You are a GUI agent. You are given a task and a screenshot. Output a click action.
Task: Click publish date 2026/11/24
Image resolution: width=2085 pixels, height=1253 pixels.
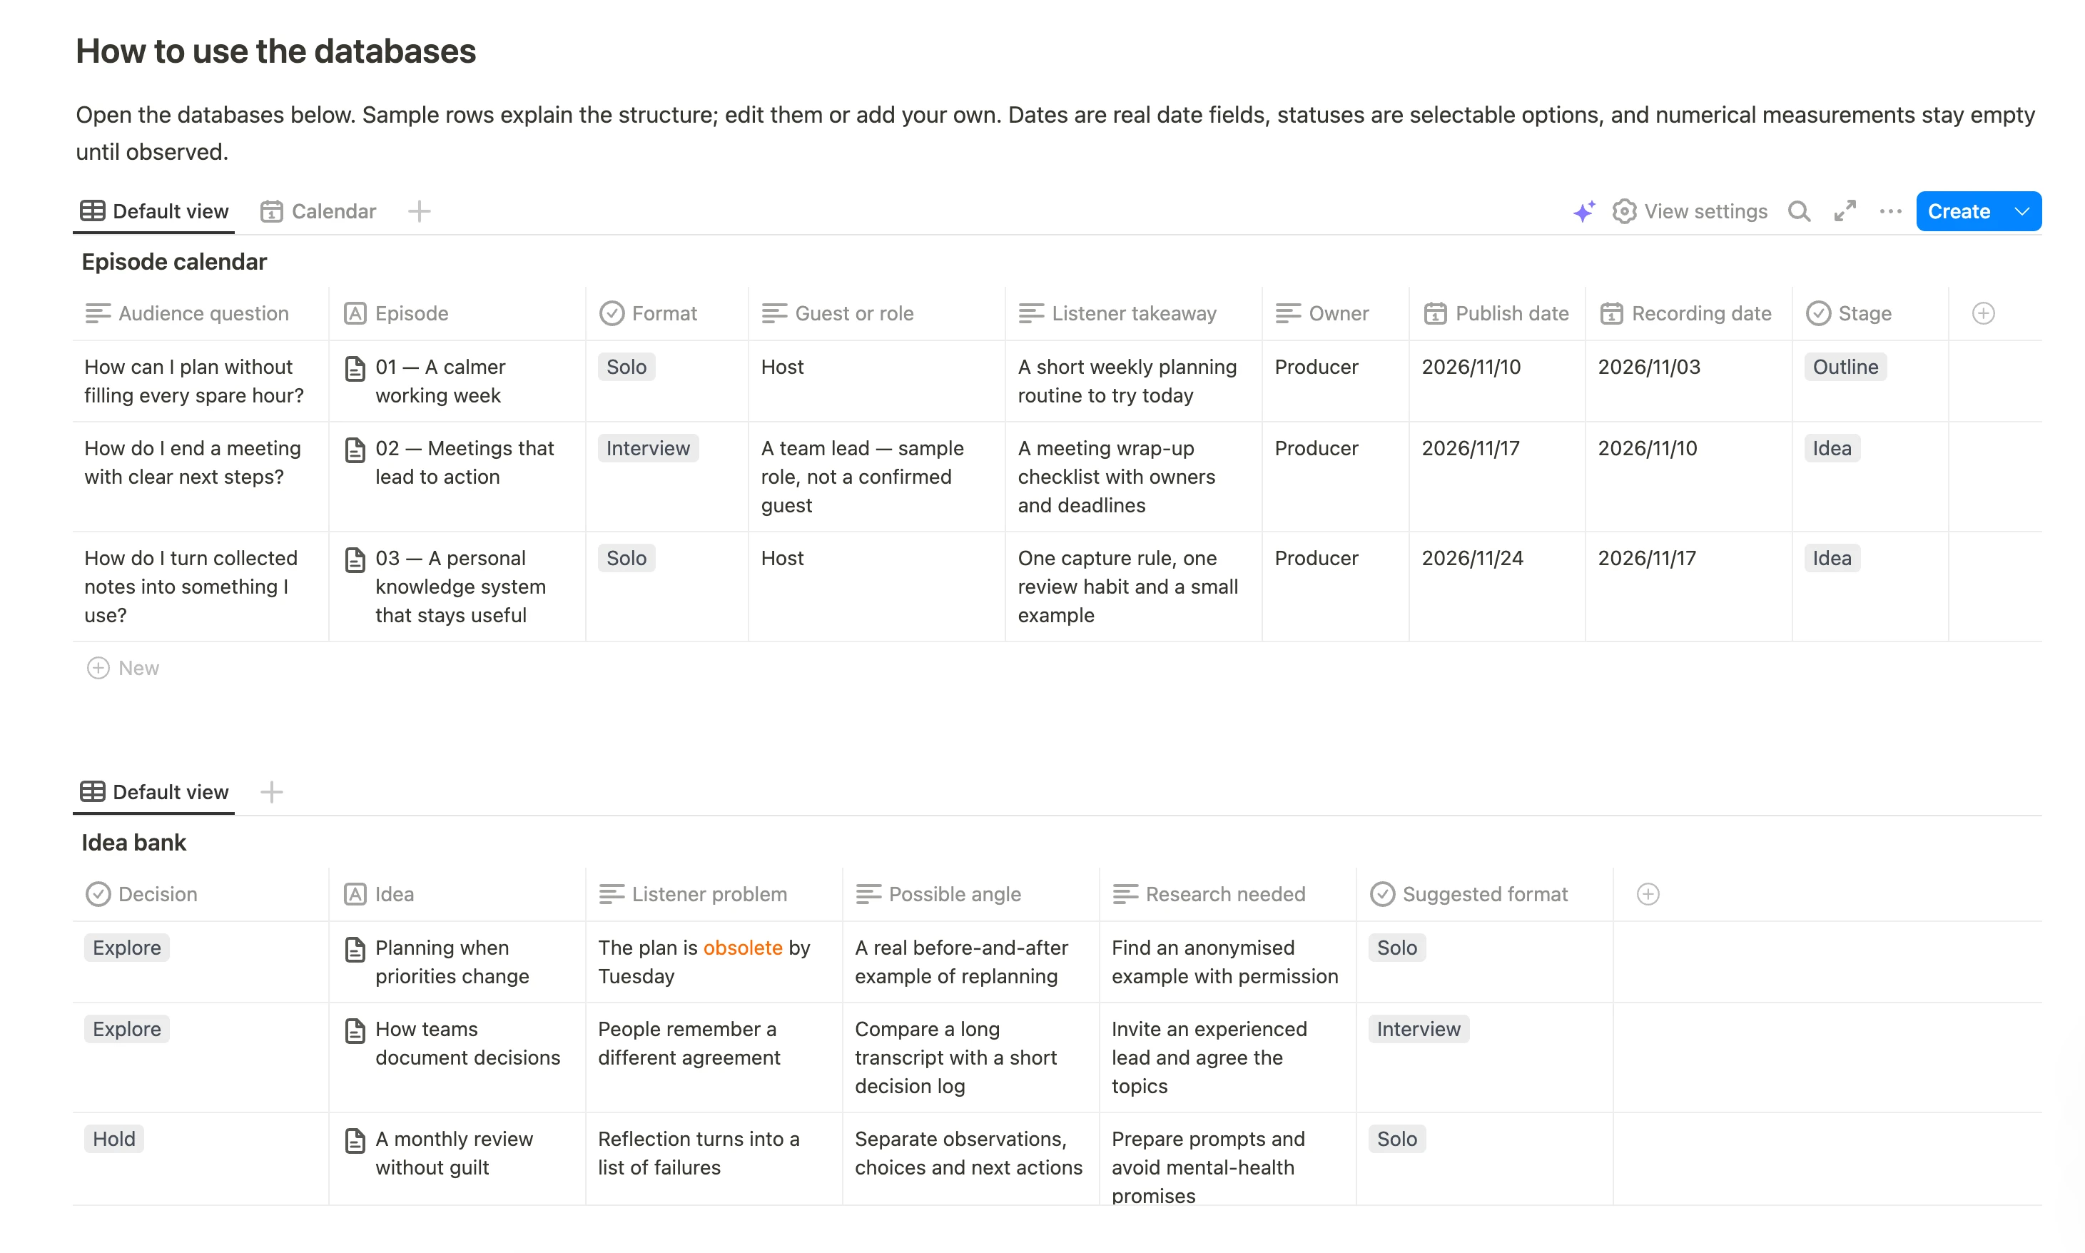tap(1472, 558)
